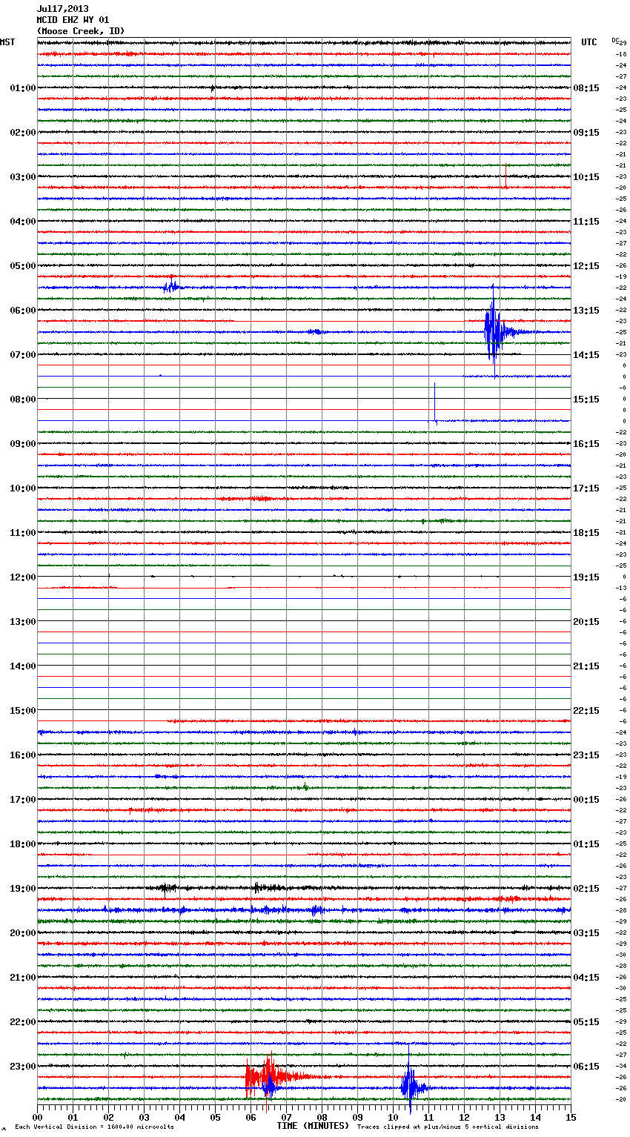Click the DC column header label
The image size is (630, 1137).
(615, 40)
